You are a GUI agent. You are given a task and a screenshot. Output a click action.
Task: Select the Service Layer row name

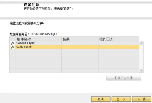(26, 43)
